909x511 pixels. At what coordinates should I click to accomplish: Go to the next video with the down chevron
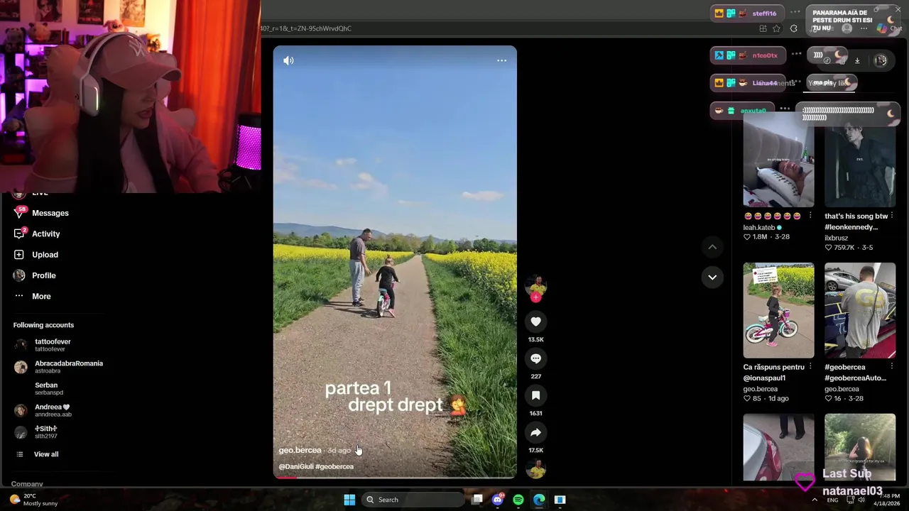[712, 277]
